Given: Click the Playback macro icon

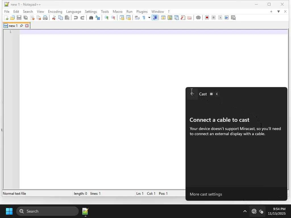Looking at the screenshot, I should point(220,18).
